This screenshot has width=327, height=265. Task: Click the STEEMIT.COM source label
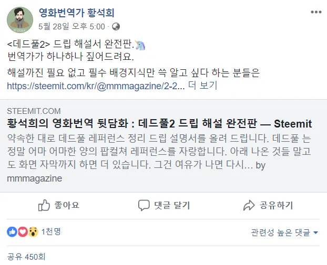pyautogui.click(x=34, y=111)
